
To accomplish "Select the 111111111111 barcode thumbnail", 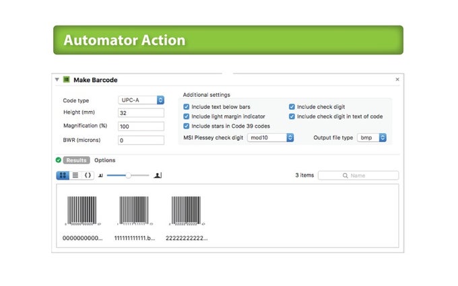I will [x=134, y=211].
